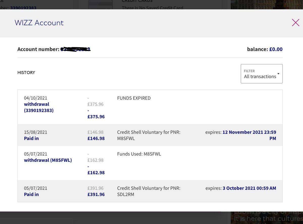Click Paid in under the last 05/07/2021 row
This screenshot has width=303, height=224.
31,194
